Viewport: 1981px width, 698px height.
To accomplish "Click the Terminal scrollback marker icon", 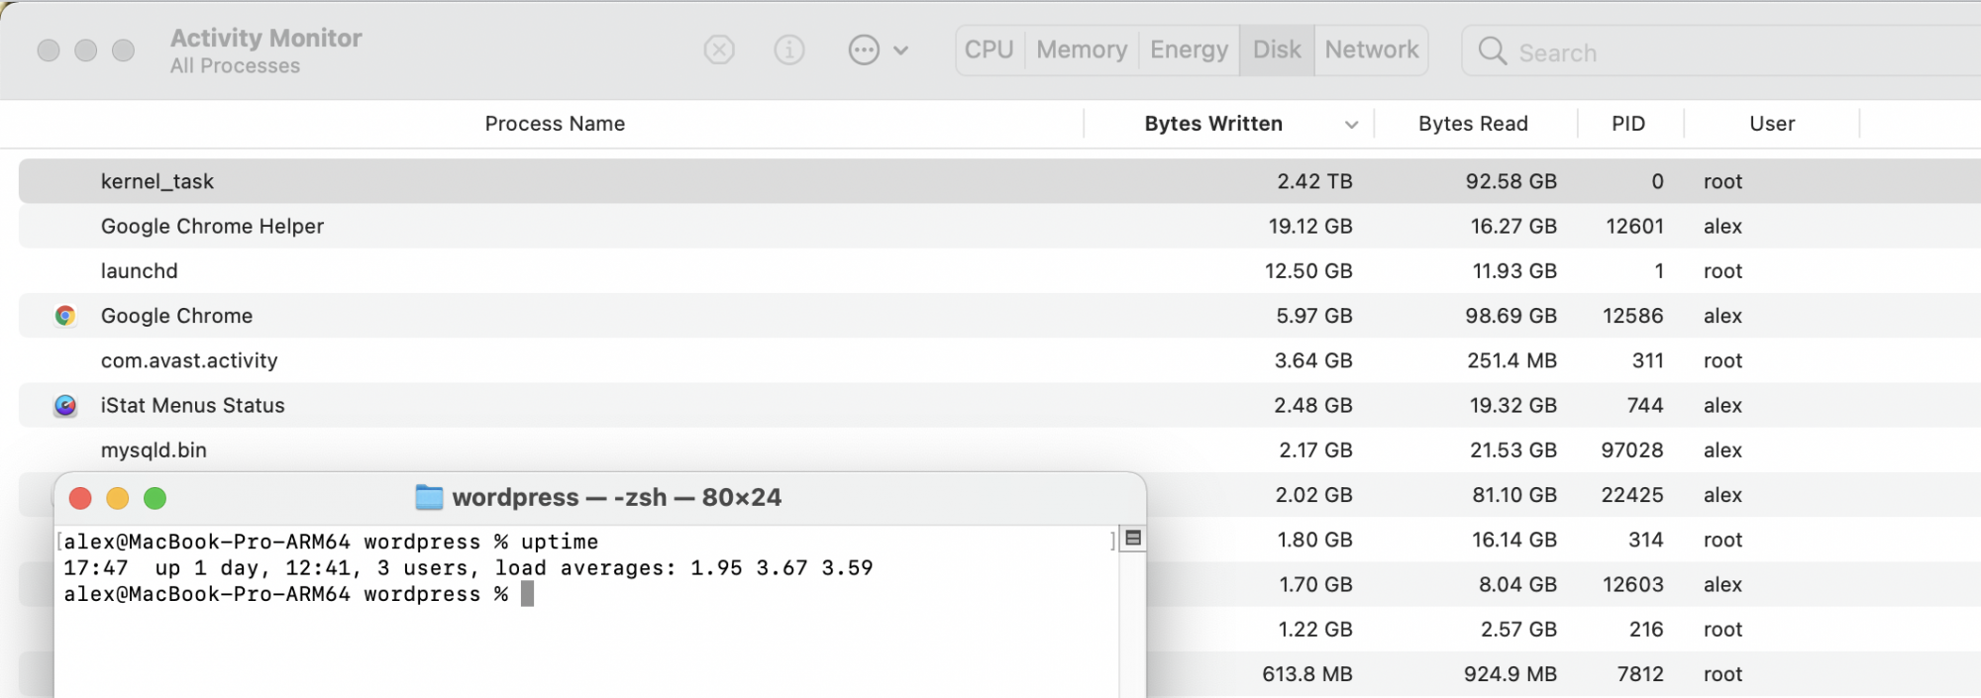I will 1134,539.
